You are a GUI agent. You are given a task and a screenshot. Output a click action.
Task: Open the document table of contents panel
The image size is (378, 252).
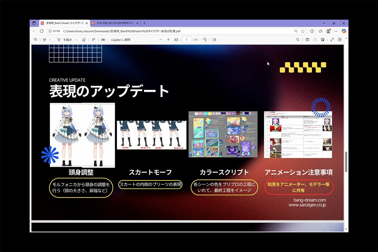tap(35, 40)
